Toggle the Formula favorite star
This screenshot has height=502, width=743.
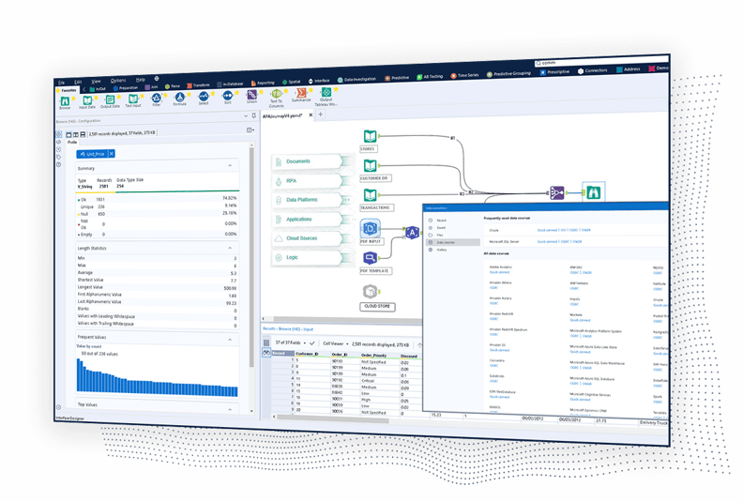[x=189, y=94]
